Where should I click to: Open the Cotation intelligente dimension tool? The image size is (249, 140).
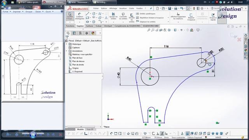(79, 16)
